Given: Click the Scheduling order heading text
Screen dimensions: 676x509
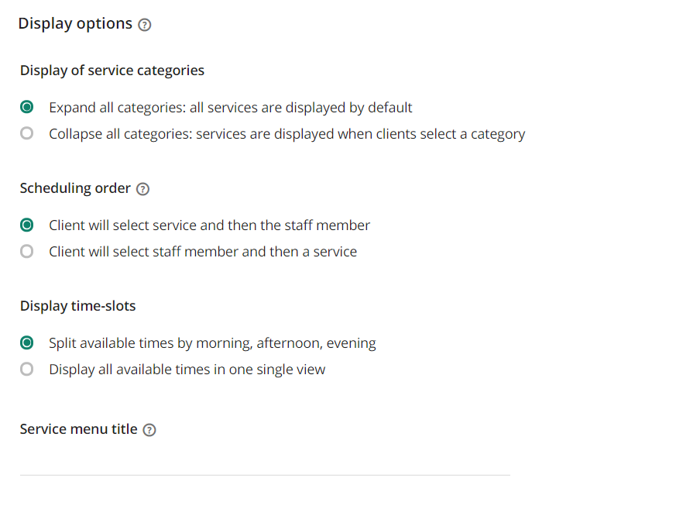Looking at the screenshot, I should [x=75, y=188].
